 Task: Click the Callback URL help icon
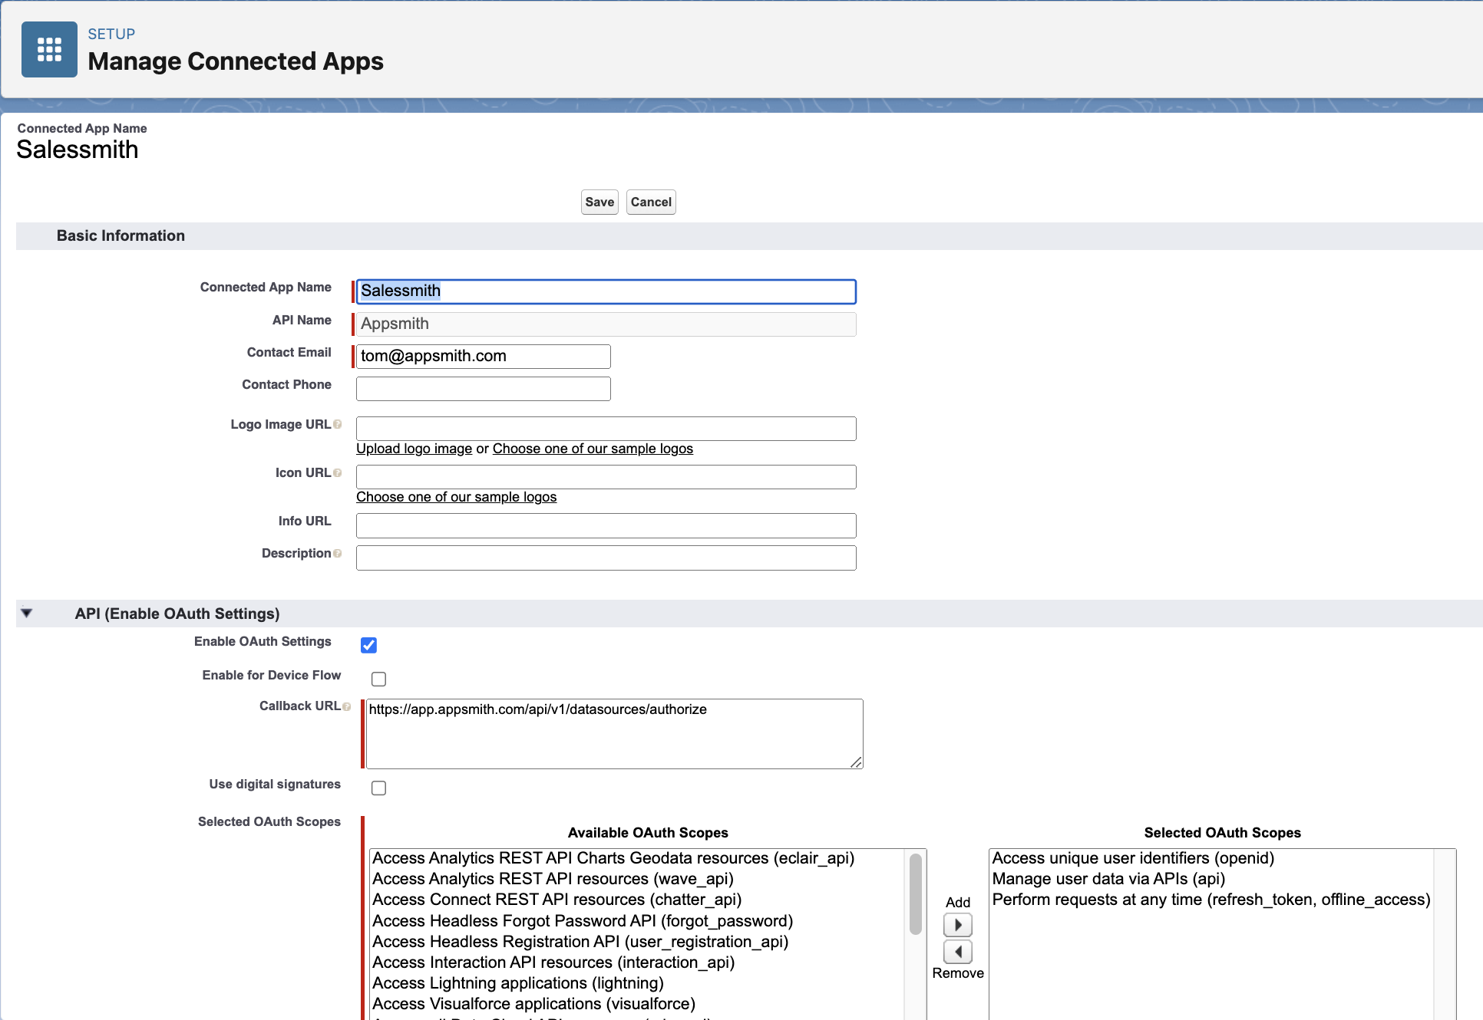(347, 706)
